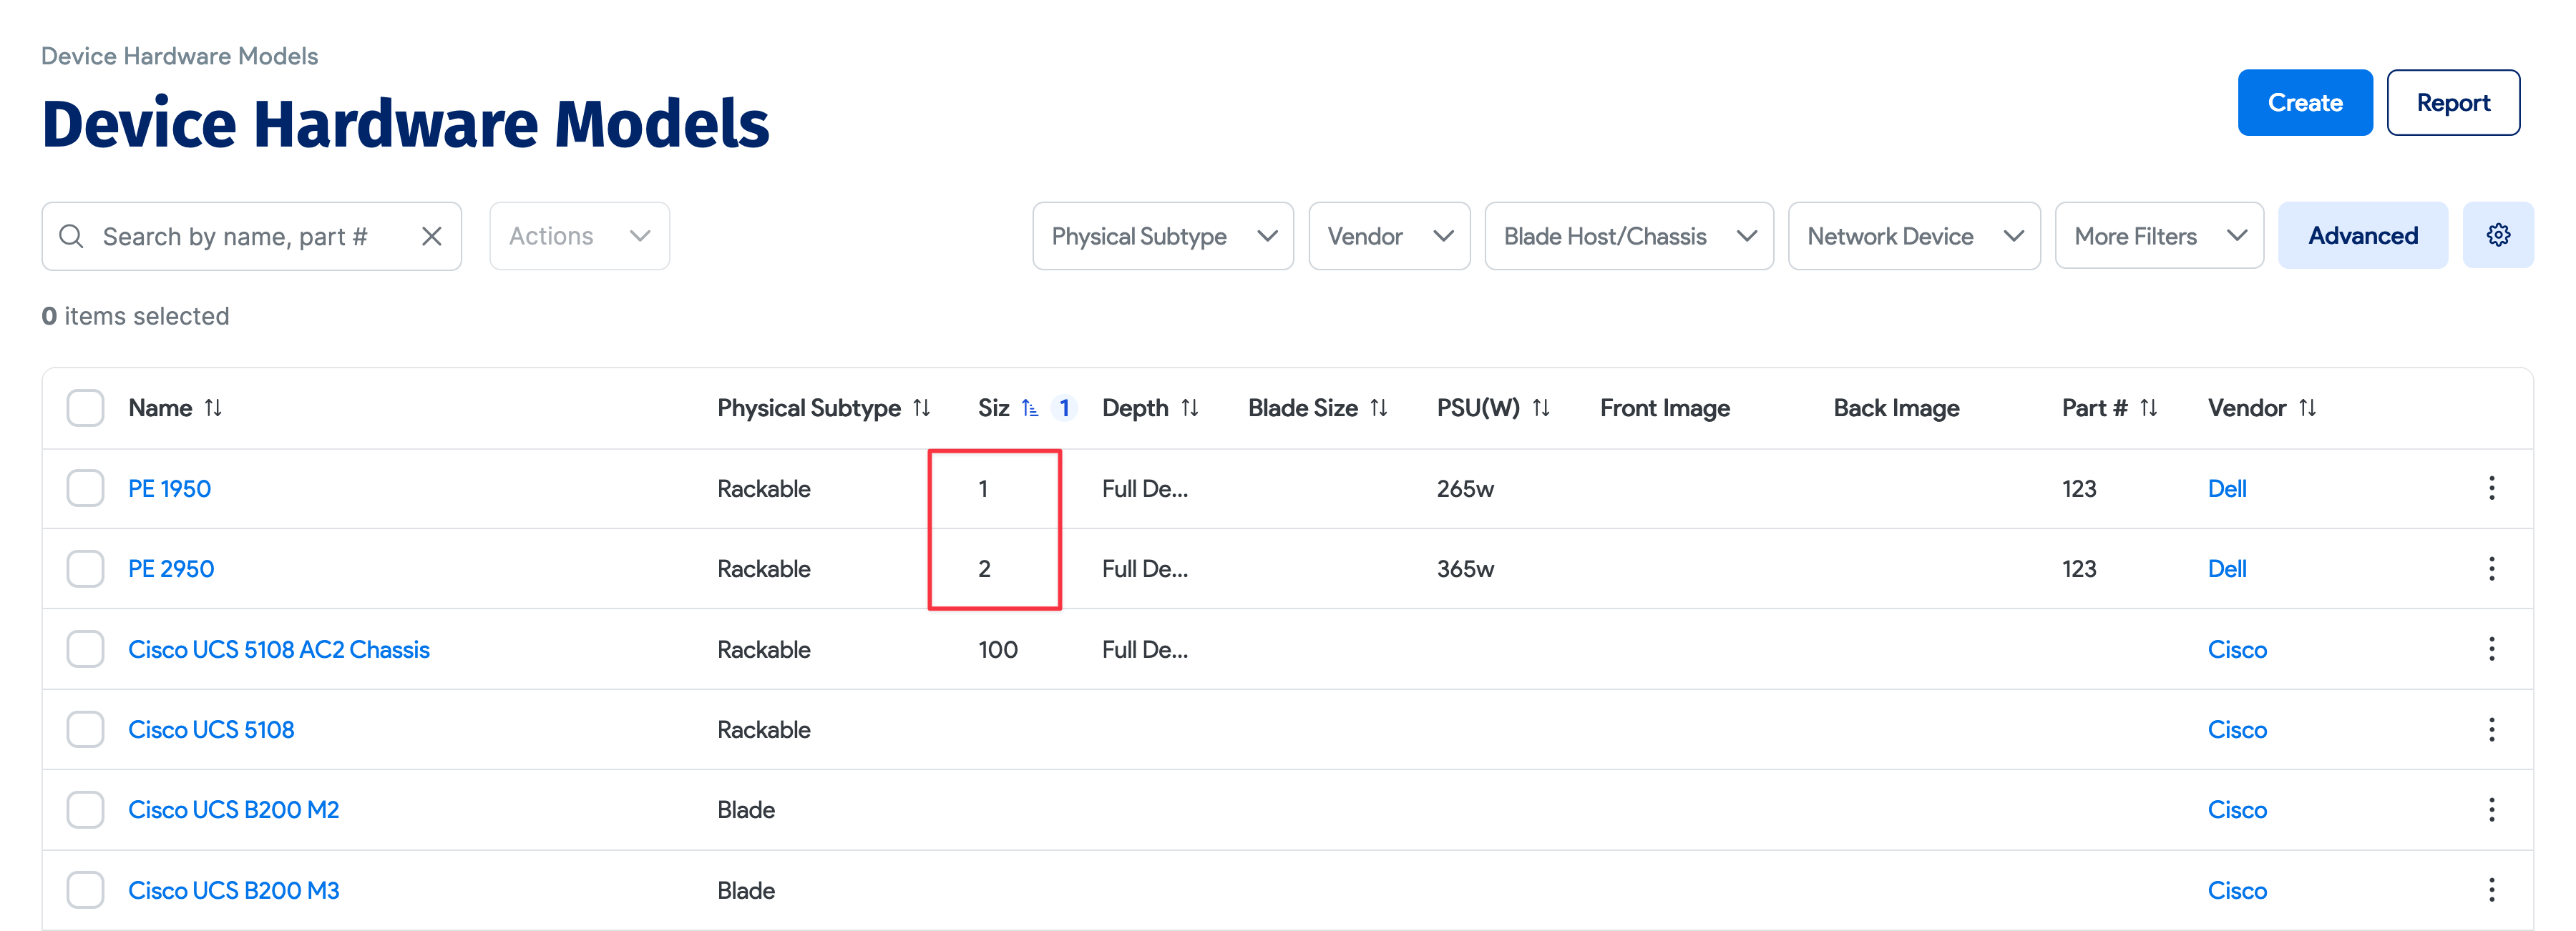Select the PE 2950 row checkbox

(86, 569)
